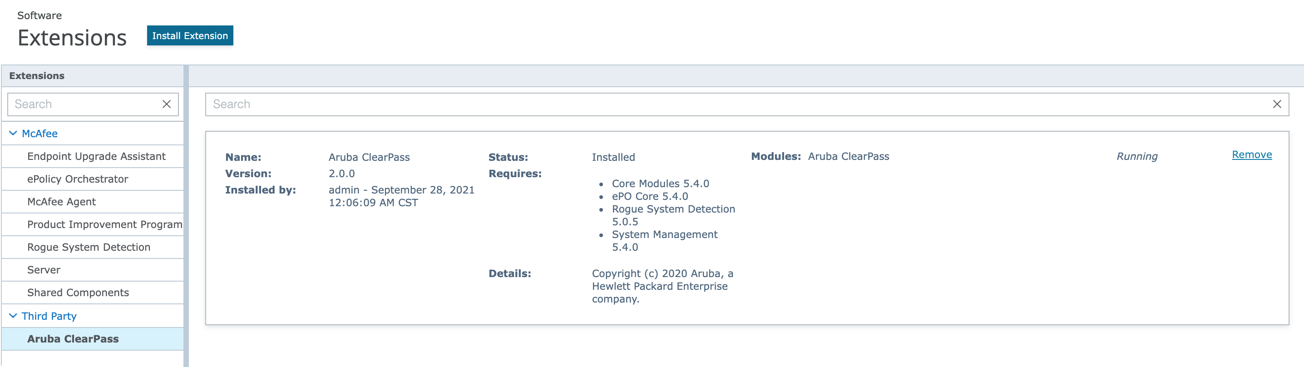Click the Extensions panel header
This screenshot has height=367, width=1304.
tap(93, 75)
